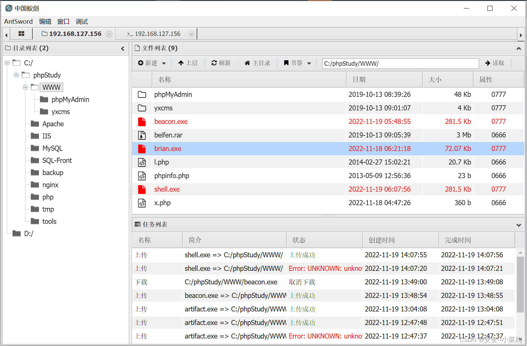Select the tmp folder in the tree
The image size is (527, 346).
(48, 209)
